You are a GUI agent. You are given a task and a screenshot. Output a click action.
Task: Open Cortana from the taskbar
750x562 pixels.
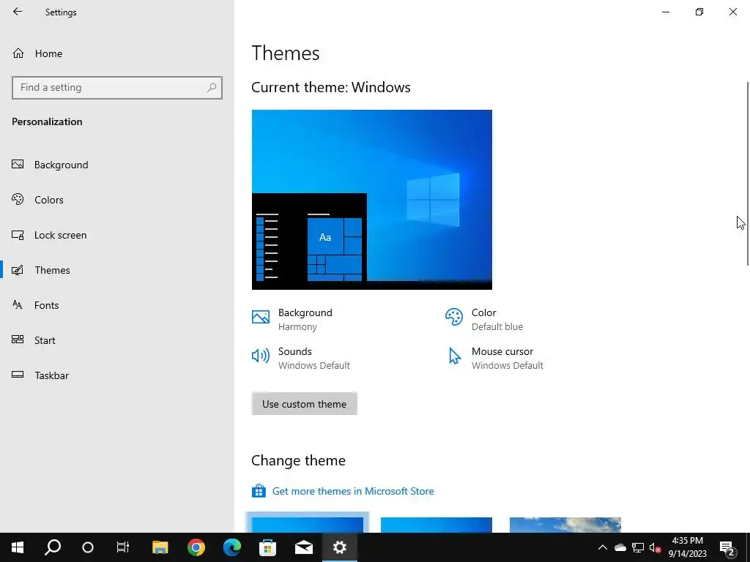(x=88, y=547)
